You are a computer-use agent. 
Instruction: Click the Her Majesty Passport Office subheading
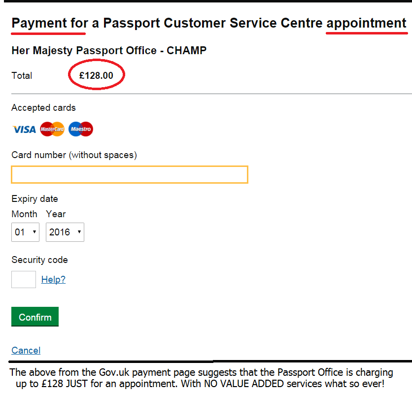tap(109, 50)
